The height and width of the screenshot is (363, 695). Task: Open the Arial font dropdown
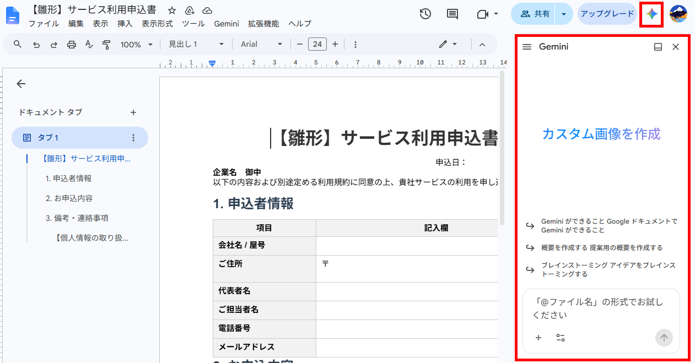(262, 45)
